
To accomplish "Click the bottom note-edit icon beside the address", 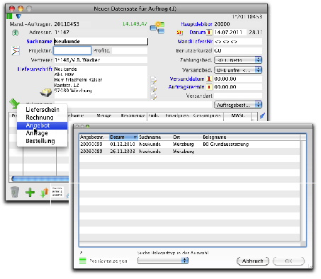I will (x=154, y=96).
